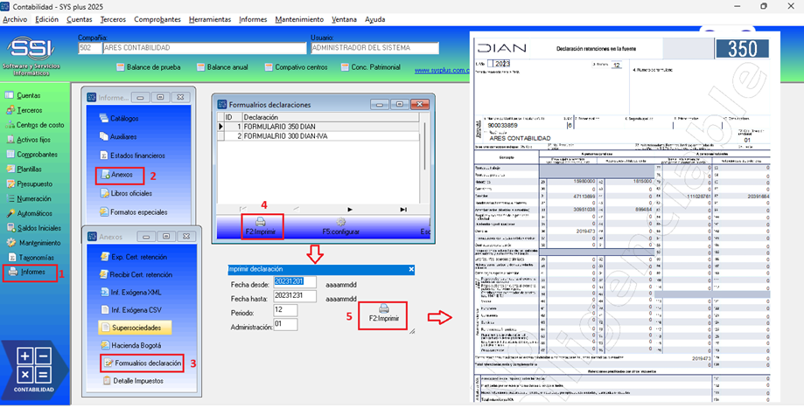Open the www.sysplus.com link

[442, 70]
